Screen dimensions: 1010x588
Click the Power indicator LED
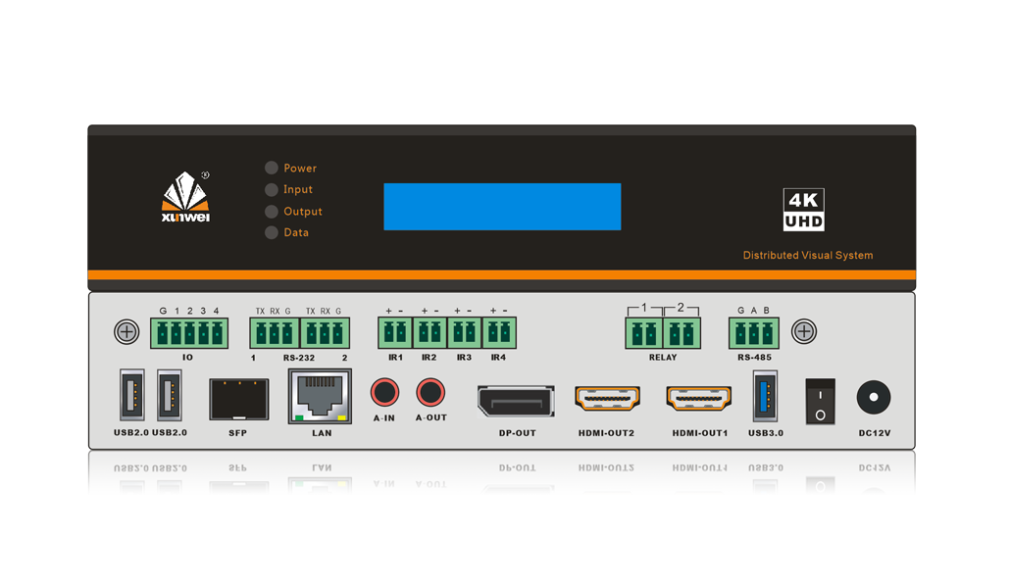272,168
